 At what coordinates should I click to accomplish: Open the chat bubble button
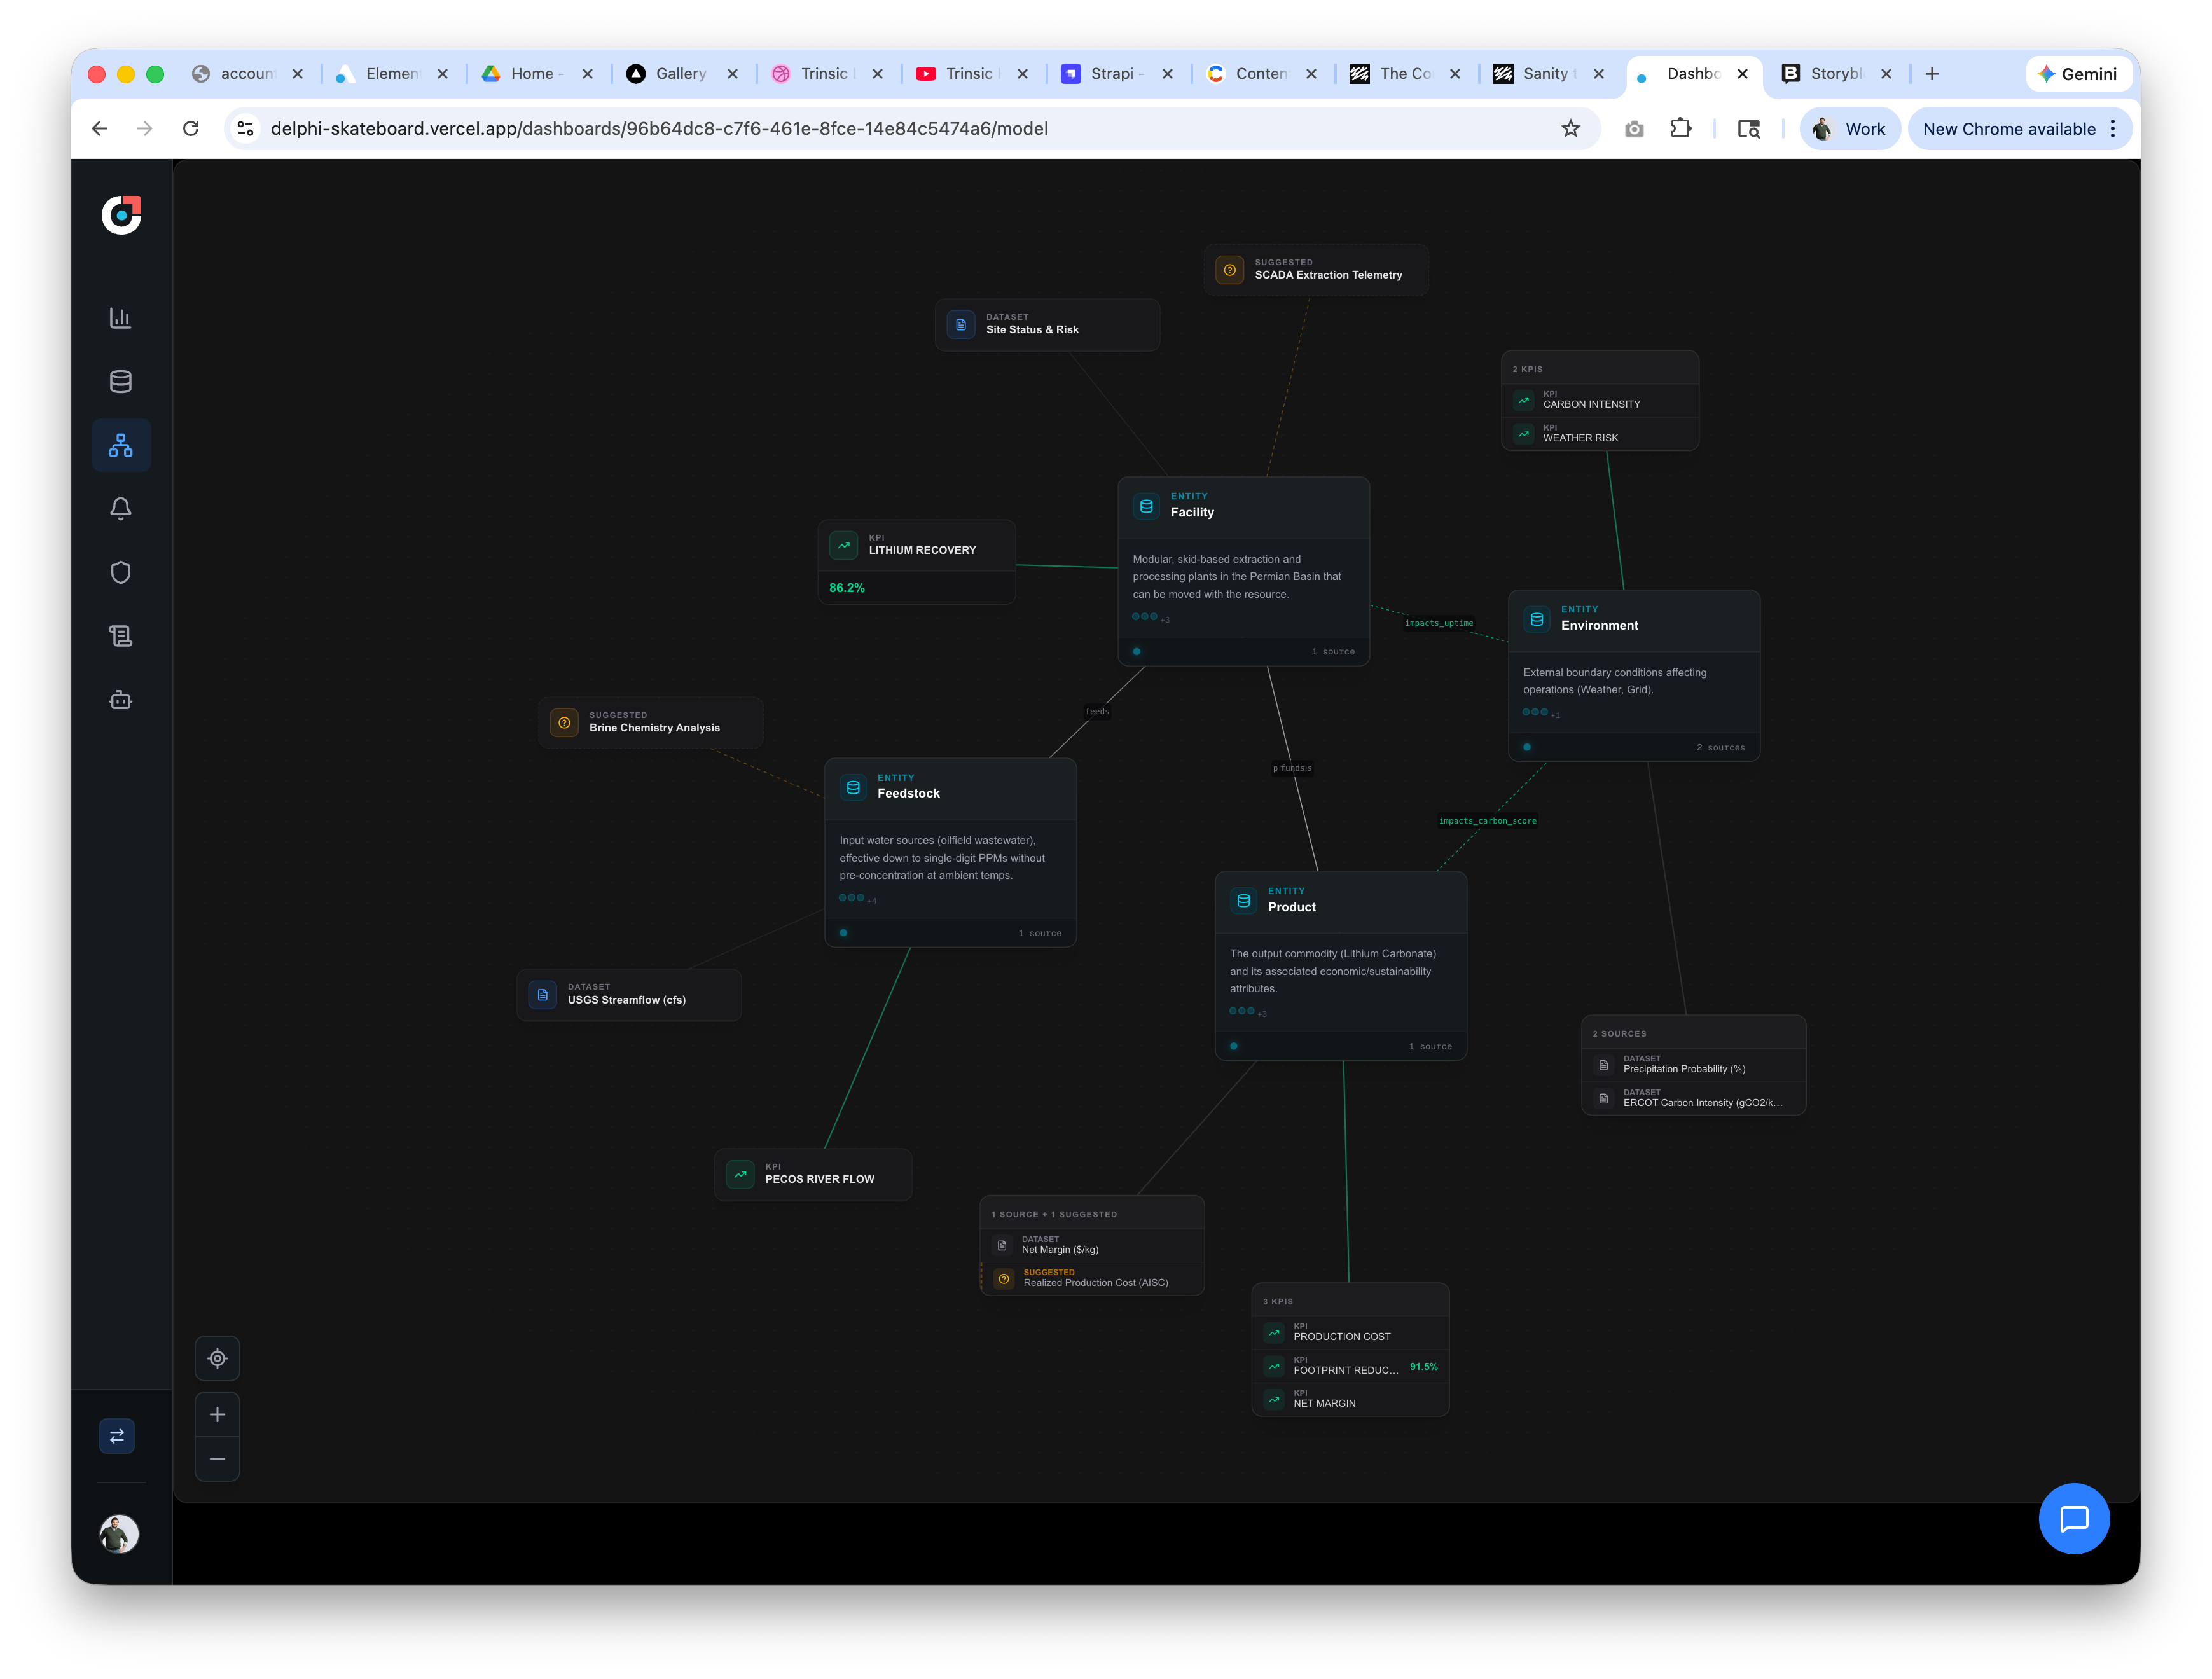point(2073,1518)
